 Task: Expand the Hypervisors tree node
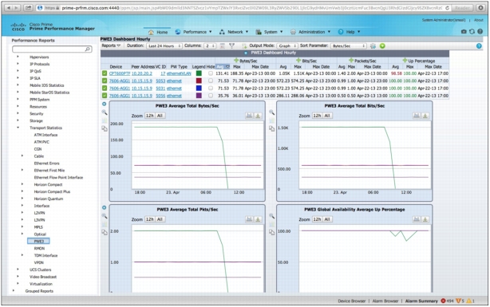tap(18, 57)
